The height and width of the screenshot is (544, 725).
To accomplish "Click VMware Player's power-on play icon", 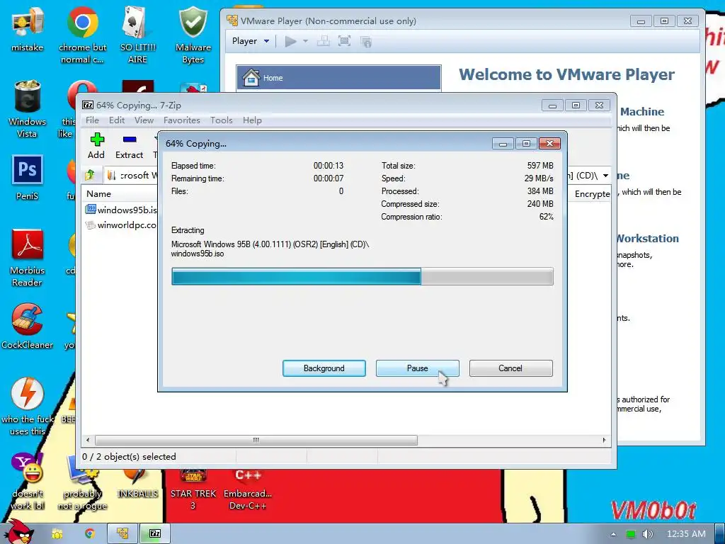I will coord(290,42).
